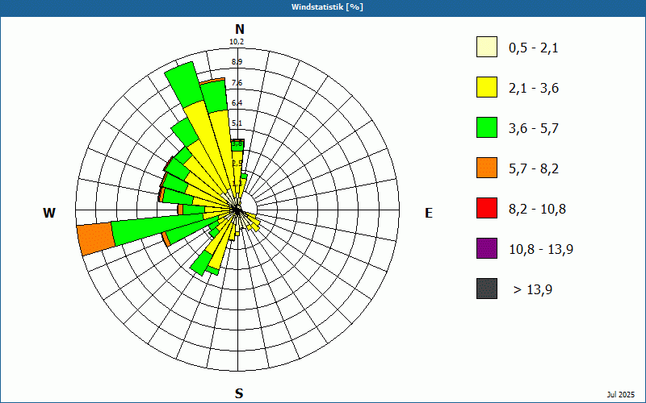Click the green tip of the longest north-northwest bar

[x=184, y=85]
